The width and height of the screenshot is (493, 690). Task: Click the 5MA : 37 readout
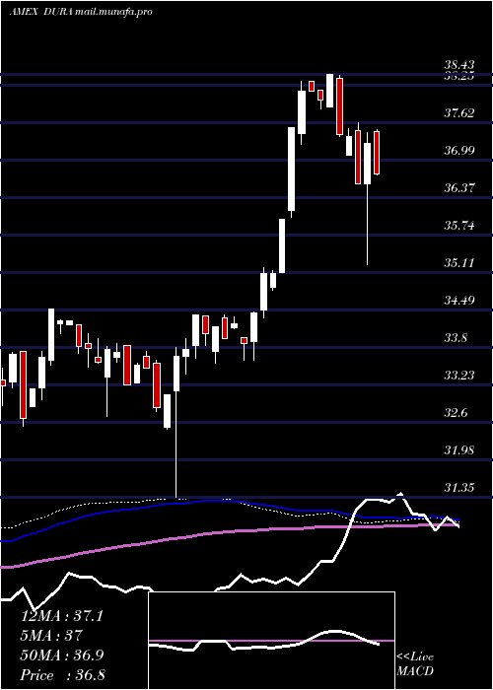coord(52,636)
